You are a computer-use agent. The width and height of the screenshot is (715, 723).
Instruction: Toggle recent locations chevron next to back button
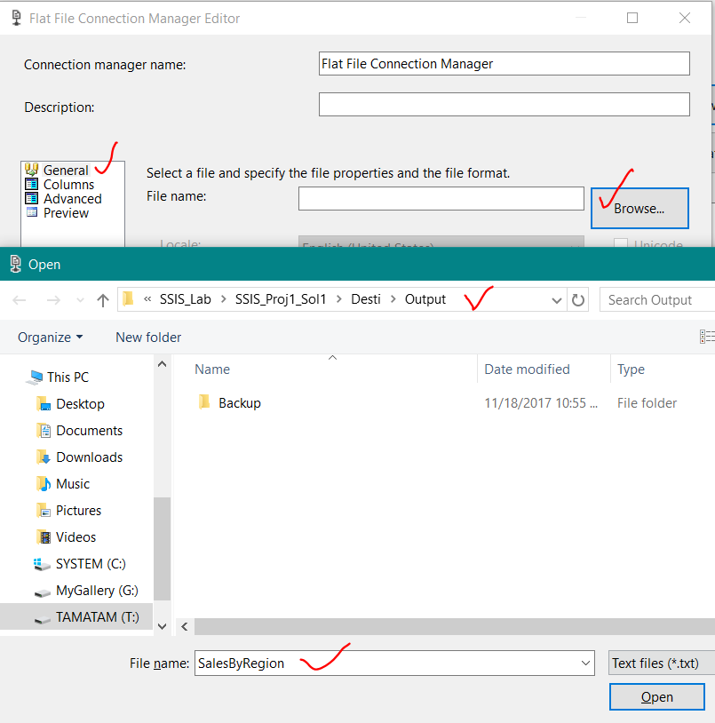click(x=80, y=300)
